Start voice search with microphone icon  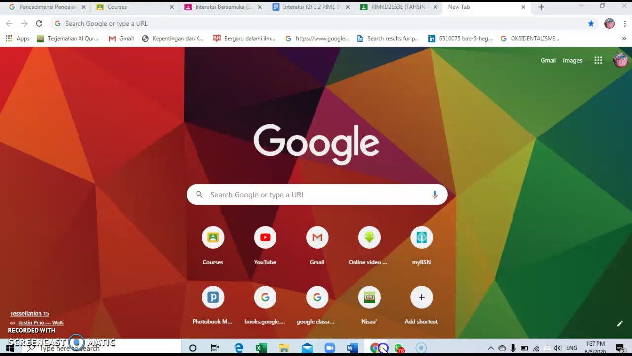pos(434,195)
